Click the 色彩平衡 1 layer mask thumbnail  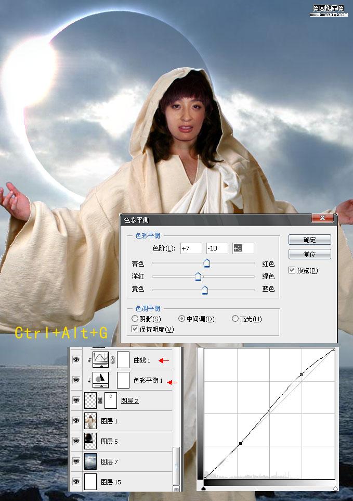[x=123, y=380]
